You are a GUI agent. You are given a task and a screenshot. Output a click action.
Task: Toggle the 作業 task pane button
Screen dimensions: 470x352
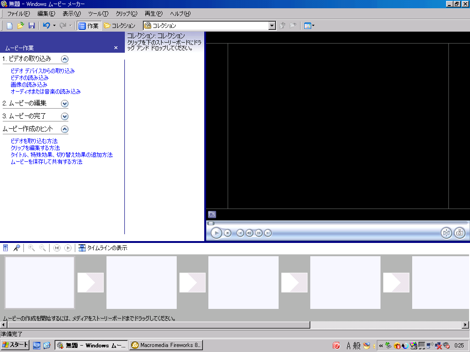coord(89,26)
